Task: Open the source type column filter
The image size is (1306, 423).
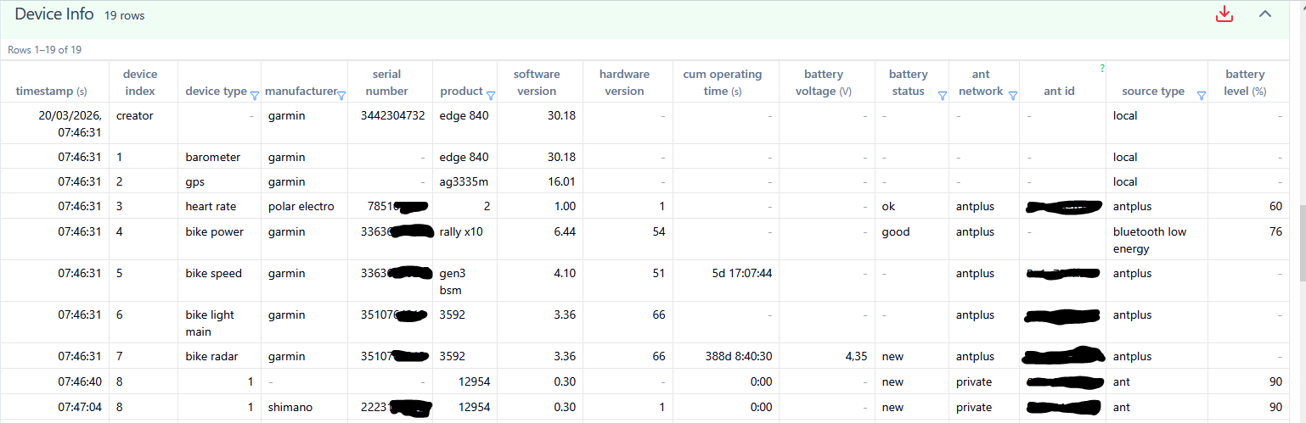Action: 1201,96
